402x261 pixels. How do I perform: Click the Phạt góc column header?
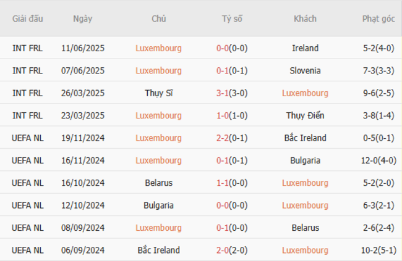tap(378, 19)
